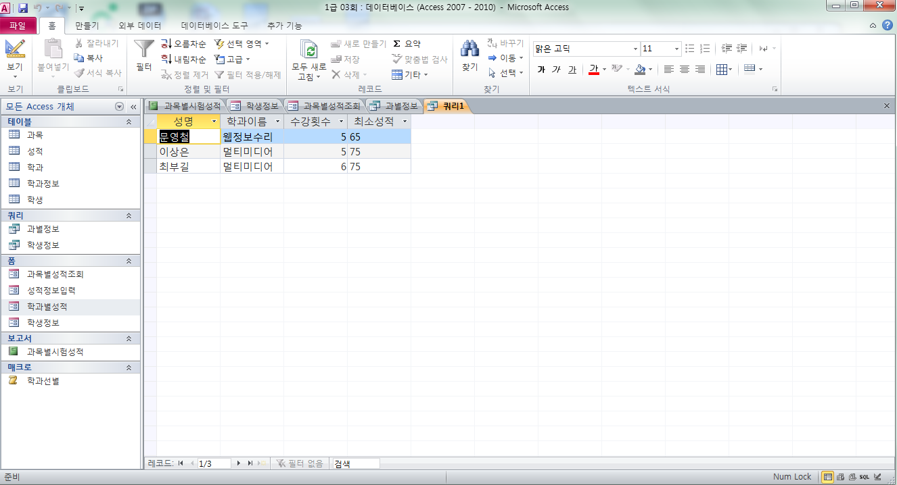Open the 파일 menu button

coord(18,26)
